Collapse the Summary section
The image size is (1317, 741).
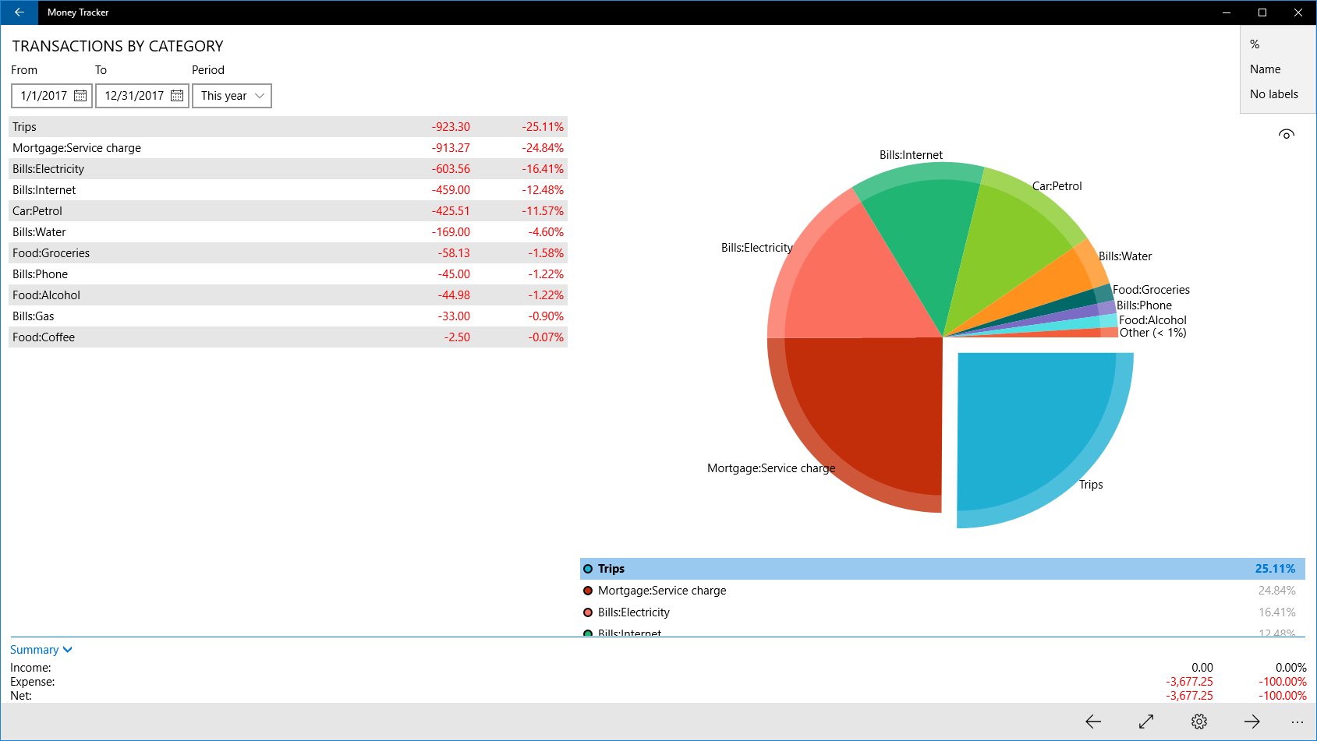(41, 650)
